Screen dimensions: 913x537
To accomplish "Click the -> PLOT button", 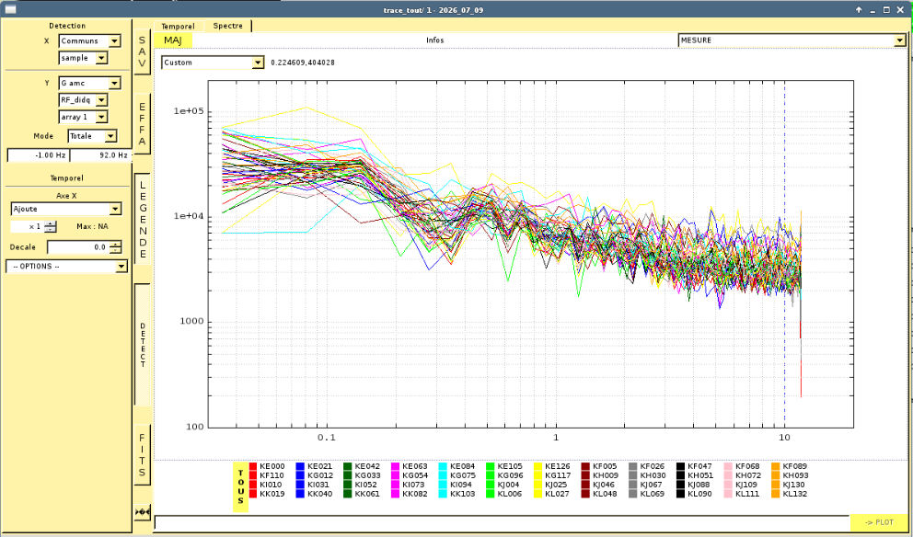I will click(x=879, y=522).
